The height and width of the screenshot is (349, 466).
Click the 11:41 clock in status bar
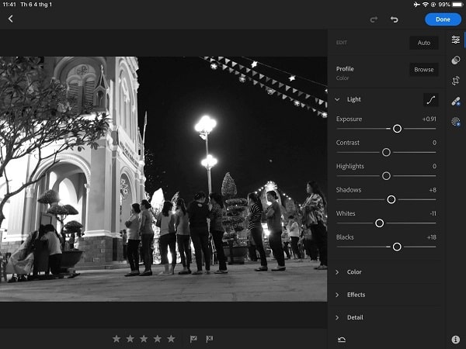(9, 5)
